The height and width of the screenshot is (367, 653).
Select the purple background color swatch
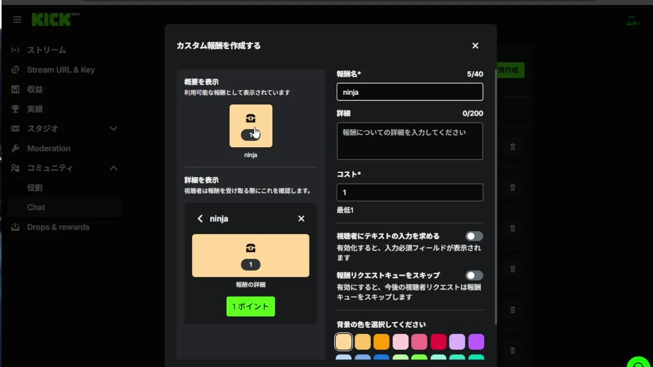point(476,342)
